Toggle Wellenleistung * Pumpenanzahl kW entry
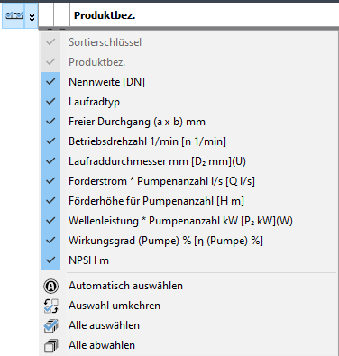 [188, 221]
